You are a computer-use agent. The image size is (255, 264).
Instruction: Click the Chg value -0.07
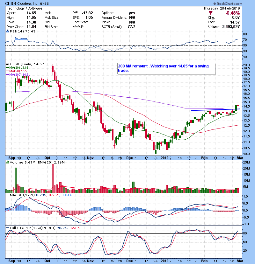pyautogui.click(x=235, y=17)
